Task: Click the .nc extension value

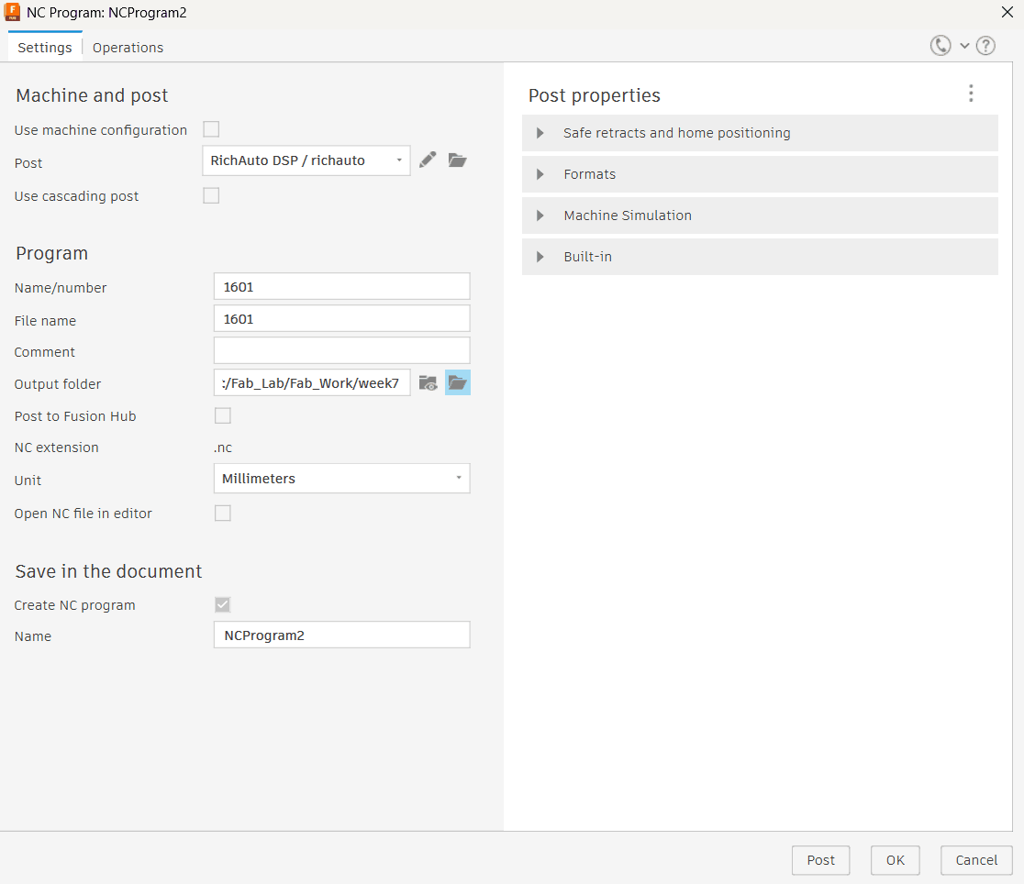Action: (223, 448)
